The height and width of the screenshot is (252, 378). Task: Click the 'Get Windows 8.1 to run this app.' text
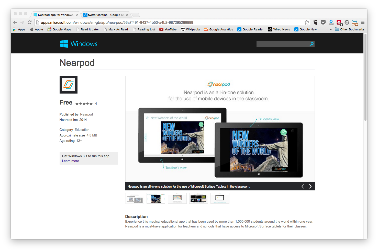pyautogui.click(x=86, y=156)
